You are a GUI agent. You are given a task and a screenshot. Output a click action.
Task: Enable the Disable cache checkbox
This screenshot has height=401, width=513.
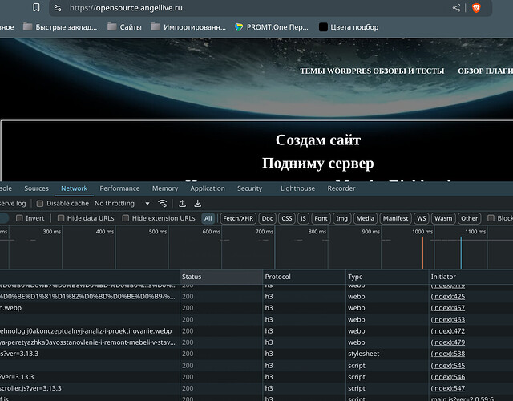tap(41, 204)
